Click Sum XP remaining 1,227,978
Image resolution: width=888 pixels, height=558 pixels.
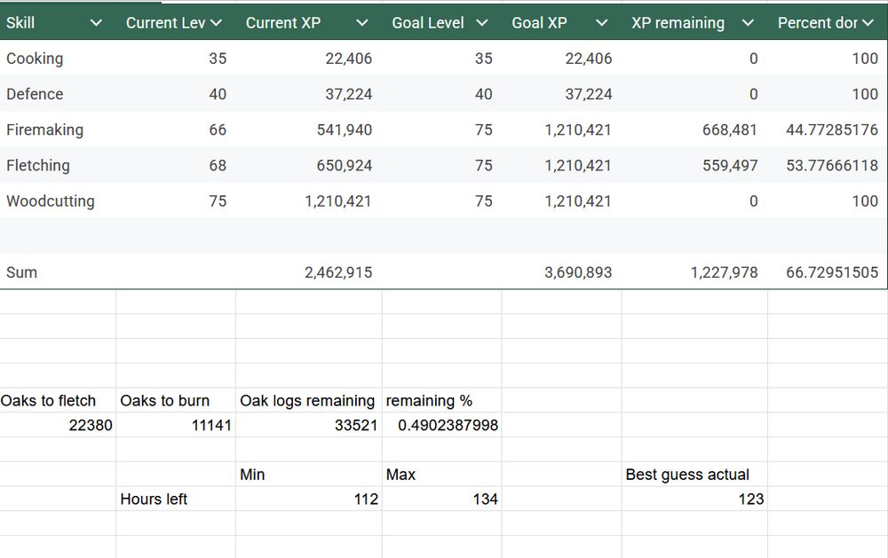724,272
